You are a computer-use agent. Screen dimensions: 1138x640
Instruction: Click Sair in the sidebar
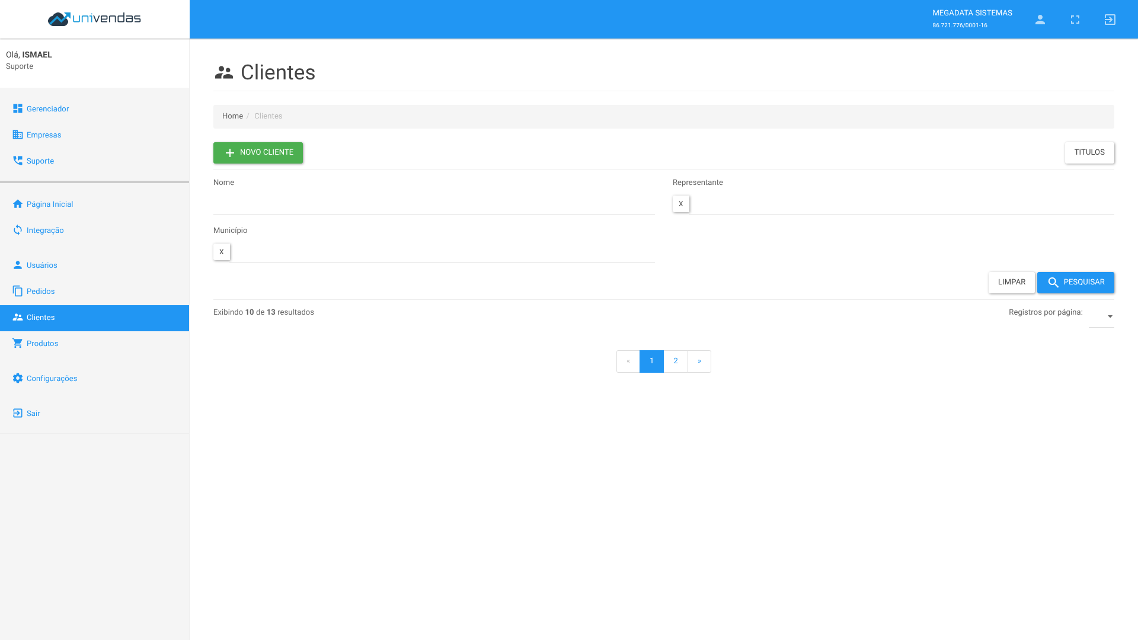point(33,414)
